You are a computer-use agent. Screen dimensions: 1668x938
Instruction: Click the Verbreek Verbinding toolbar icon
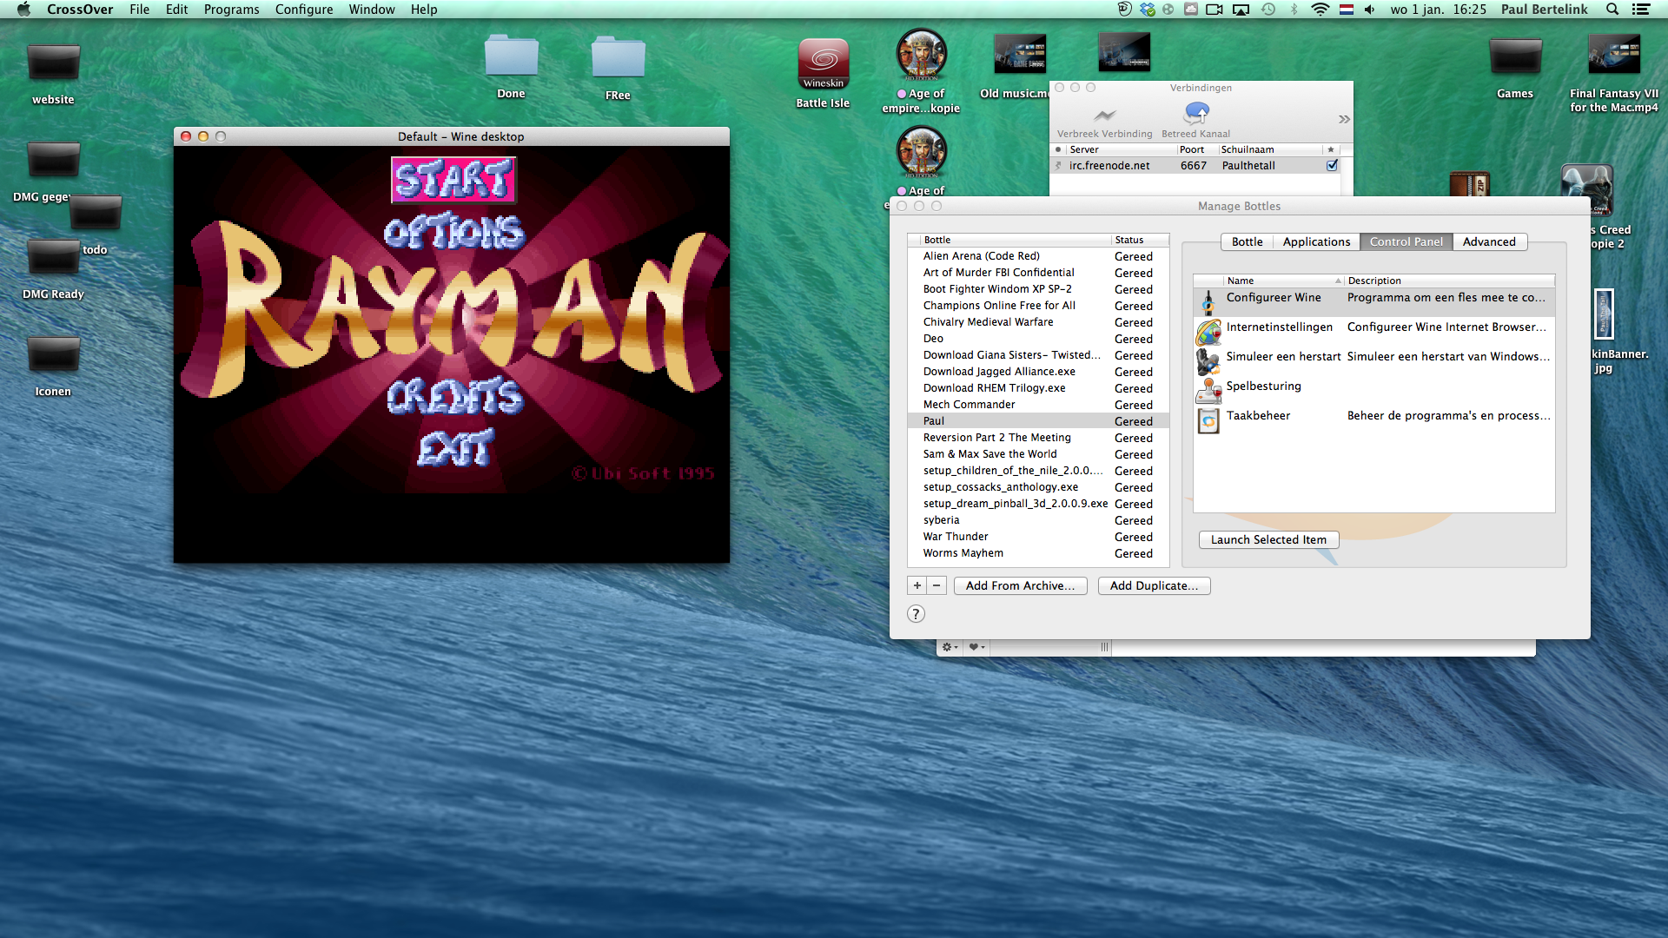click(1103, 116)
